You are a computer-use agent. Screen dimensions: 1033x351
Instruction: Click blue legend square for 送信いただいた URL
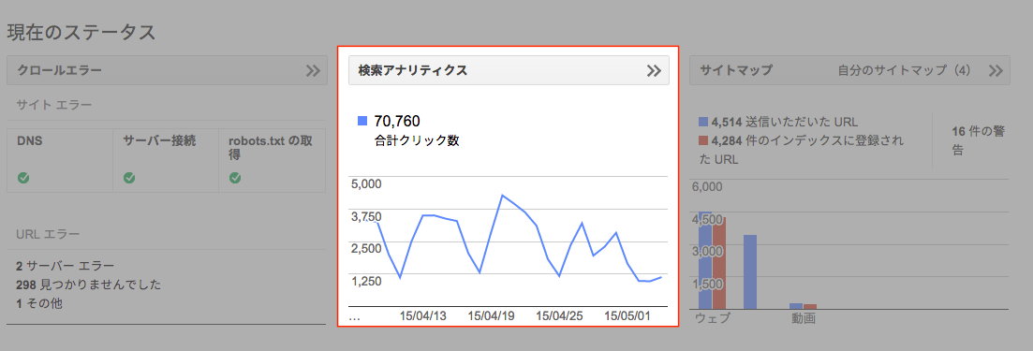[703, 121]
